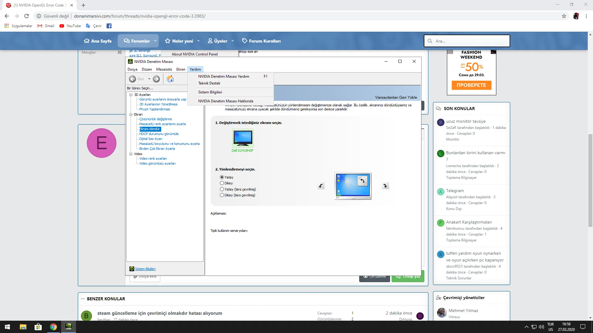Open Facebook bookmark icon

(x=109, y=26)
